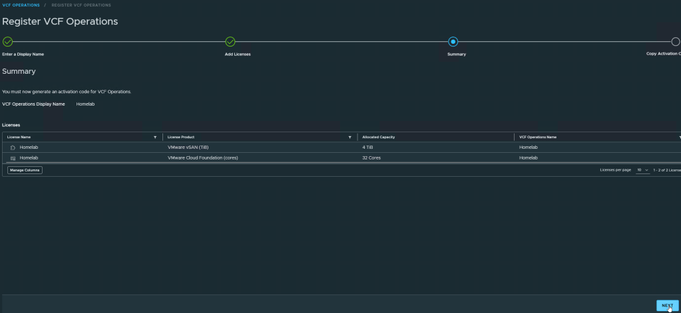Image resolution: width=681 pixels, height=313 pixels.
Task: Click the Copy Activation Code step circle
Action: click(675, 41)
